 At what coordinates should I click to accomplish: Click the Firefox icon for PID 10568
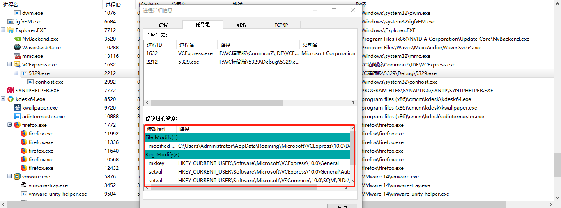coord(23,160)
